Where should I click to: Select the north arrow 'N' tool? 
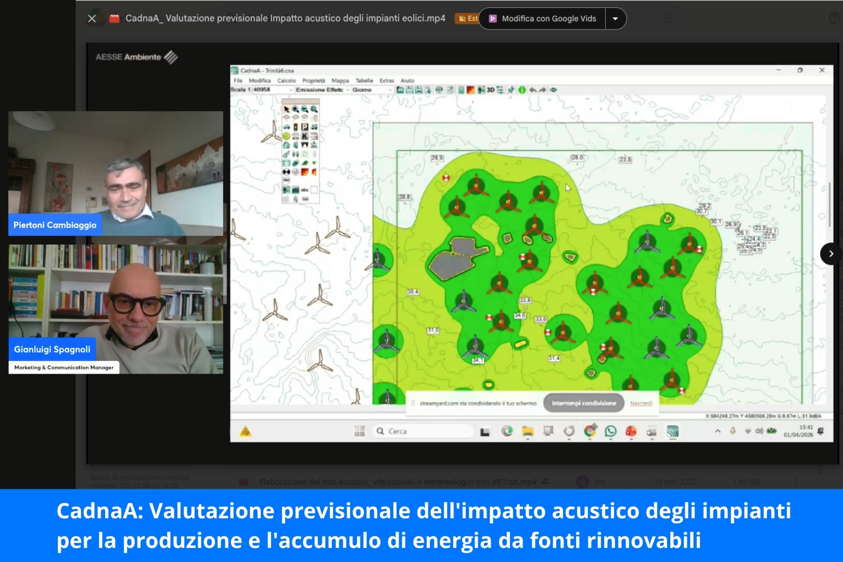click(x=296, y=199)
